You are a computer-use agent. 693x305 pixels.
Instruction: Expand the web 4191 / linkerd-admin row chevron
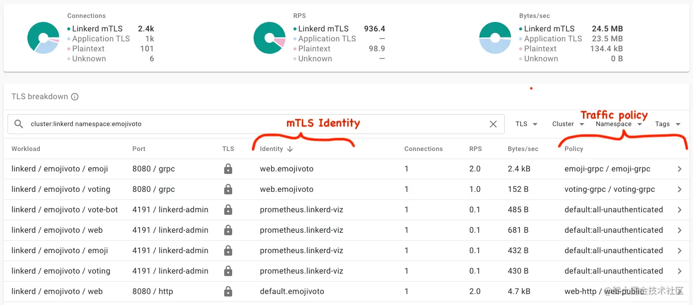tap(680, 230)
